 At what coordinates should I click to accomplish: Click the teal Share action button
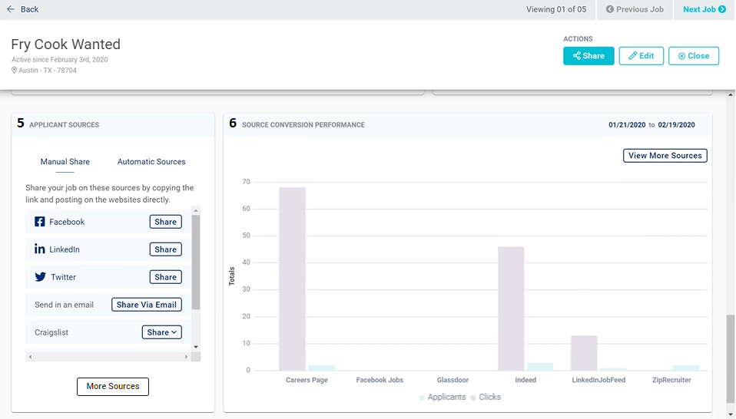click(588, 56)
